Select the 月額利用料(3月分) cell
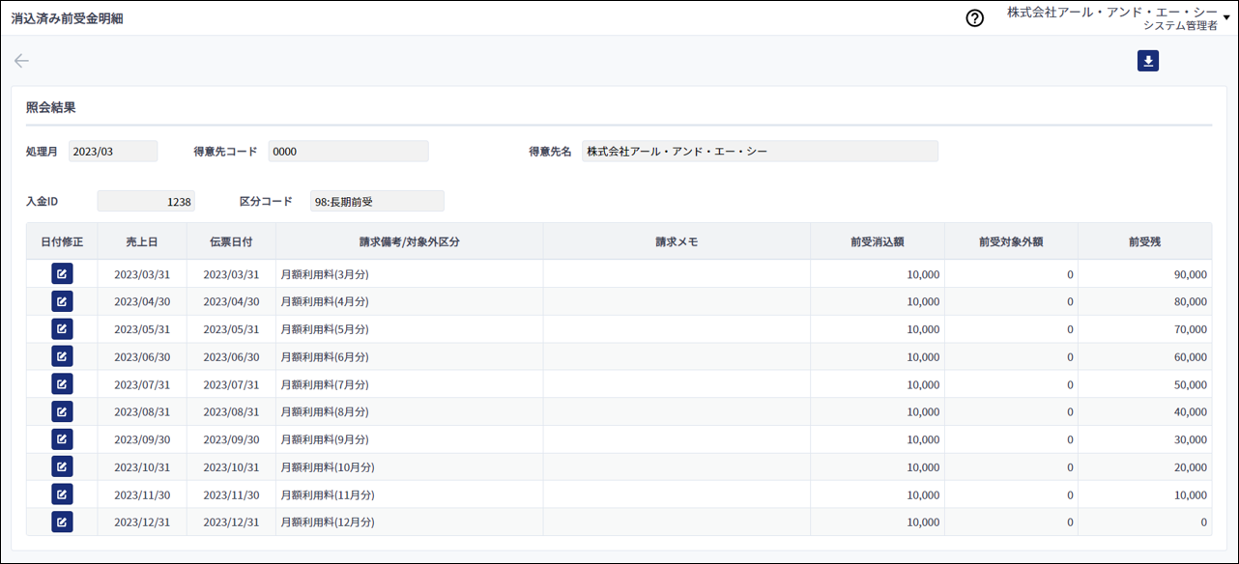The width and height of the screenshot is (1239, 564). click(410, 274)
